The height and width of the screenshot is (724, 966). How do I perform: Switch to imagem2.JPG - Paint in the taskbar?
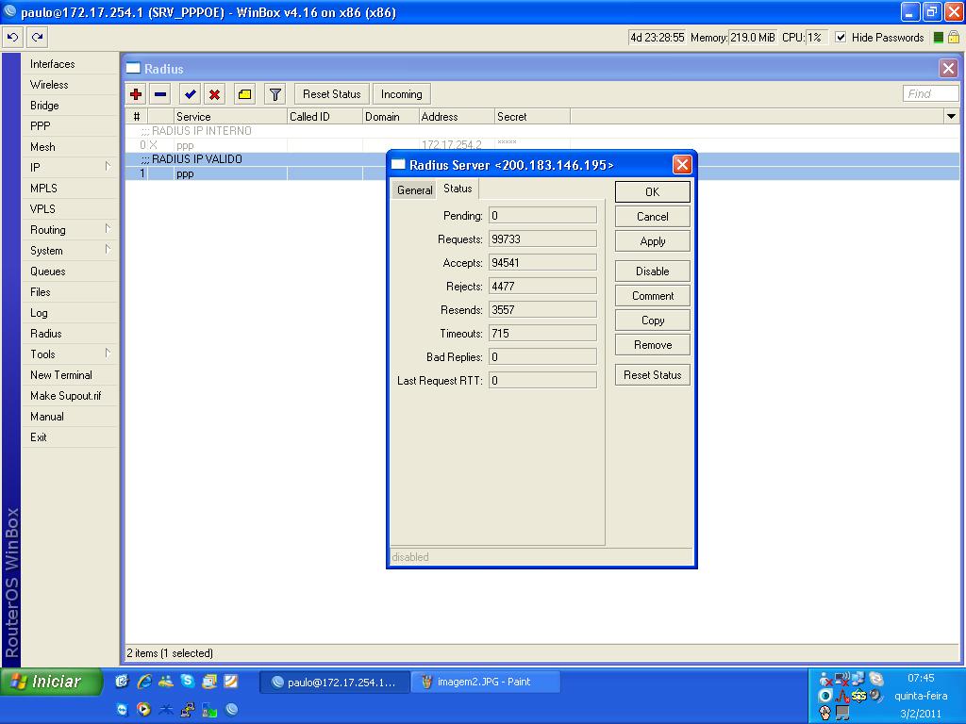(486, 683)
